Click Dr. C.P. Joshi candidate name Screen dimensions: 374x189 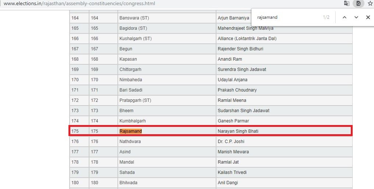[x=231, y=142]
